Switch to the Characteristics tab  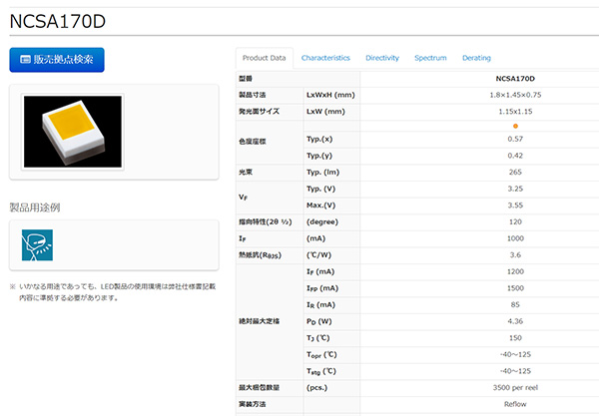pos(325,58)
